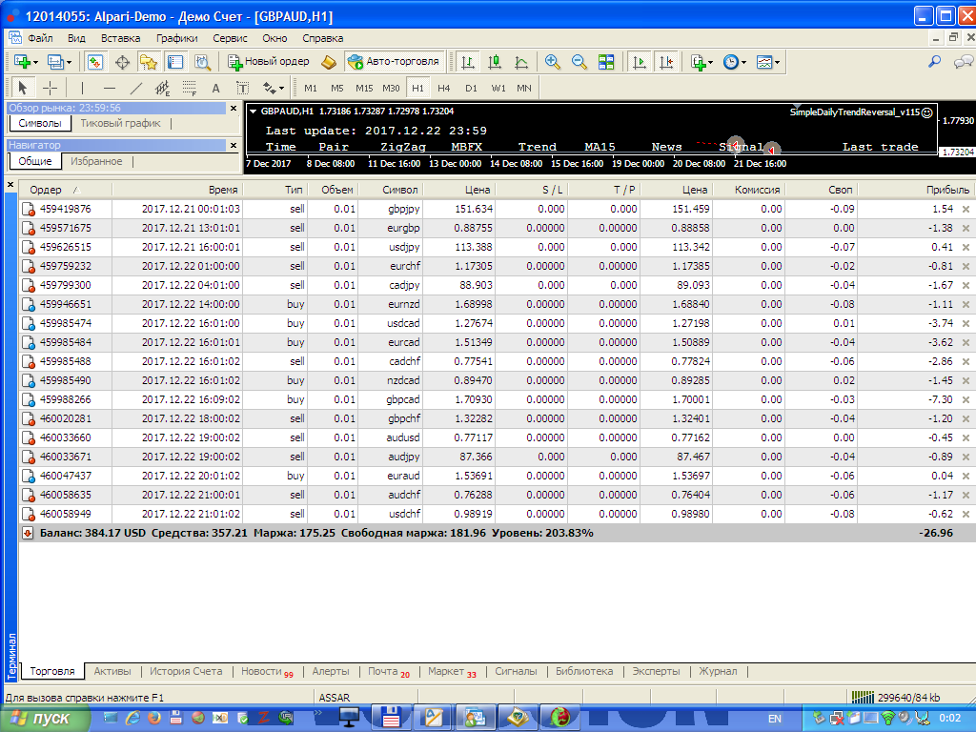
Task: Select the cursor arrow tool
Action: pyautogui.click(x=23, y=88)
